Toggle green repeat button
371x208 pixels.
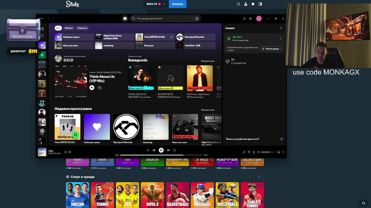(174, 150)
